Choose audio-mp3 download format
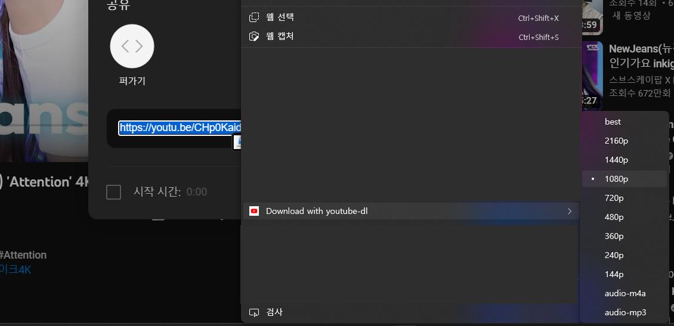The height and width of the screenshot is (326, 674). coord(624,312)
